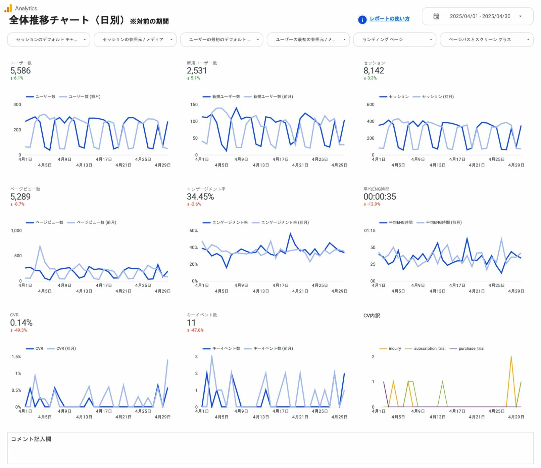Expand the セッションの参照元 / メディア filter
Screen dimensions: 541x468
point(135,40)
